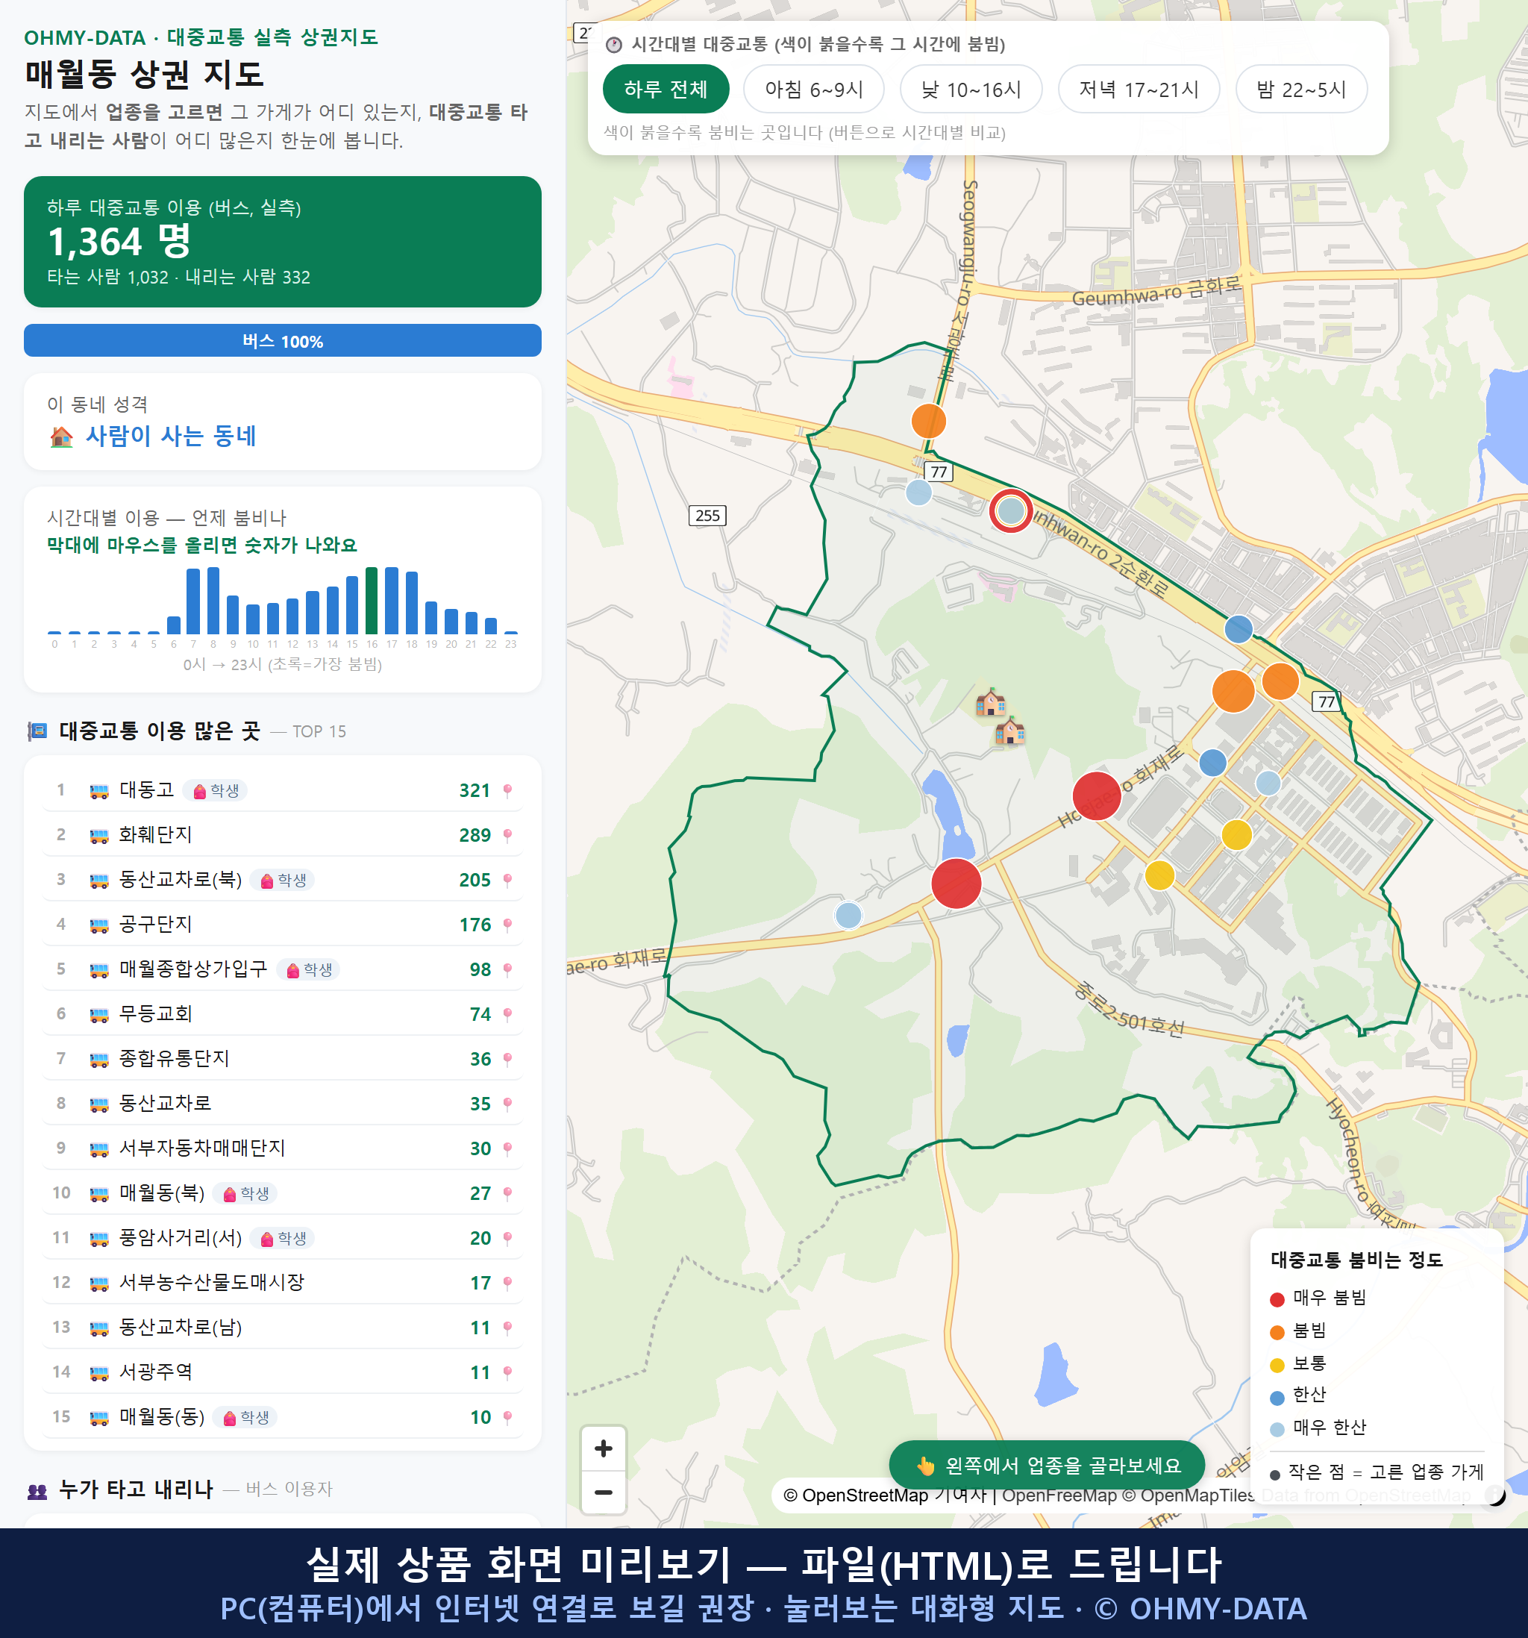The width and height of the screenshot is (1528, 1638).
Task: Click the 1,364 명 daily ridership figure
Action: 119,242
